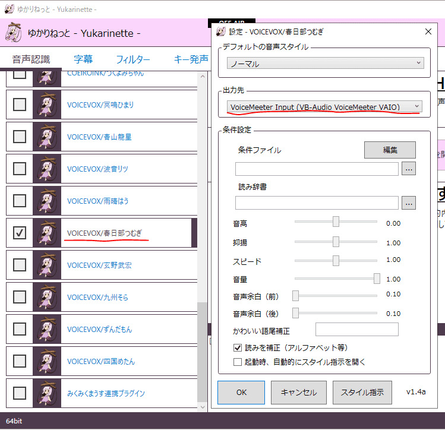Image resolution: width=445 pixels, height=430 pixels.
Task: Switch to the キー発声 tab
Action: (191, 59)
